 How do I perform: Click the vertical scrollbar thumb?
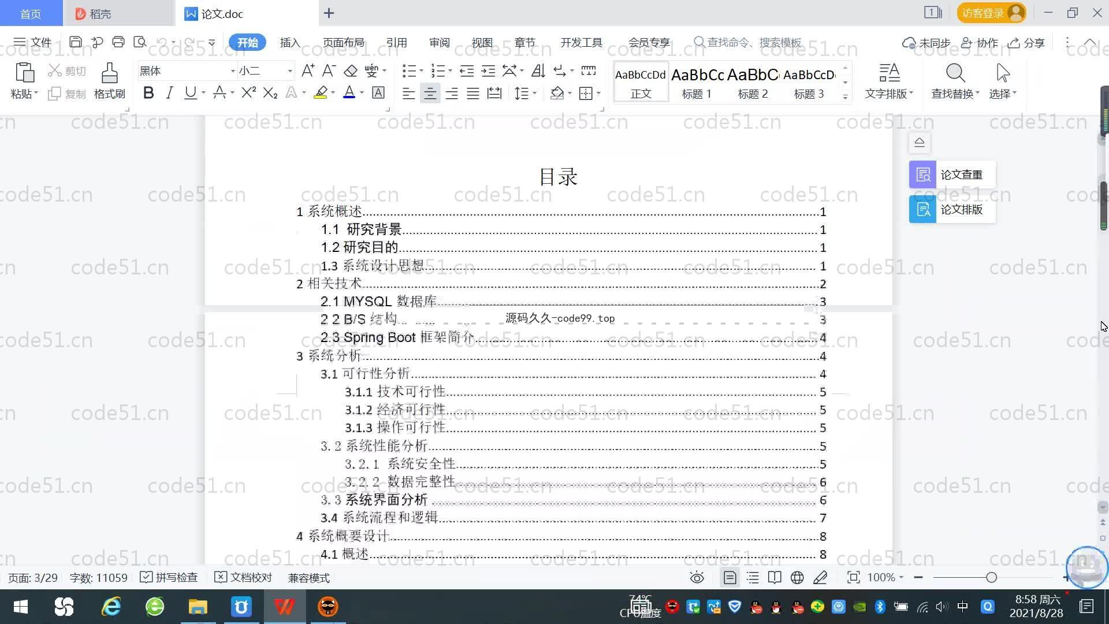(1103, 205)
